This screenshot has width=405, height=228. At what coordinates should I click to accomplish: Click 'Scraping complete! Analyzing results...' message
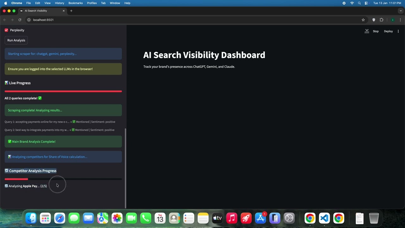pyautogui.click(x=63, y=110)
